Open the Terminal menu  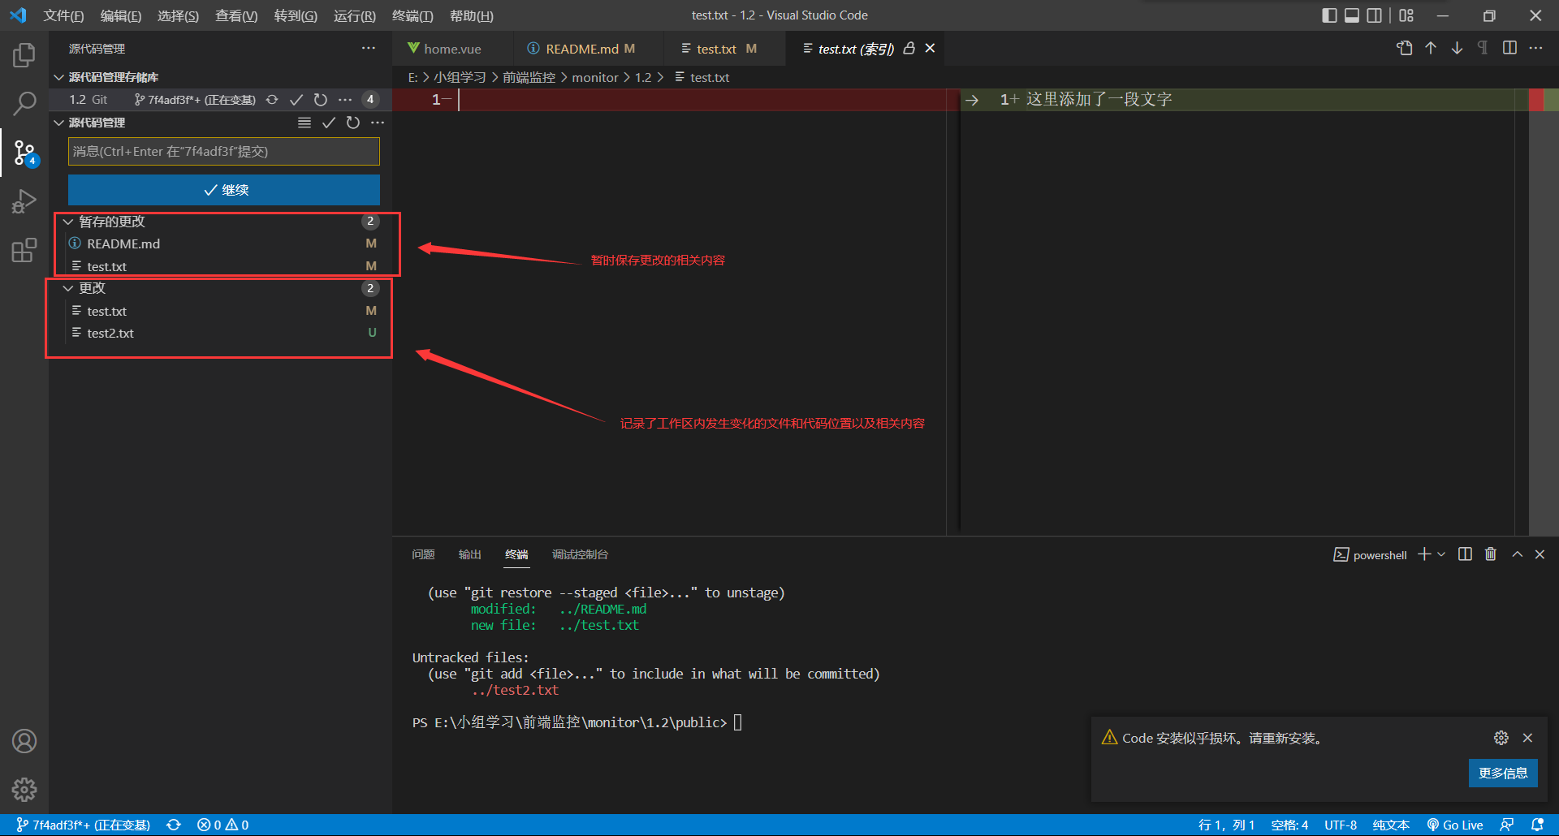412,15
